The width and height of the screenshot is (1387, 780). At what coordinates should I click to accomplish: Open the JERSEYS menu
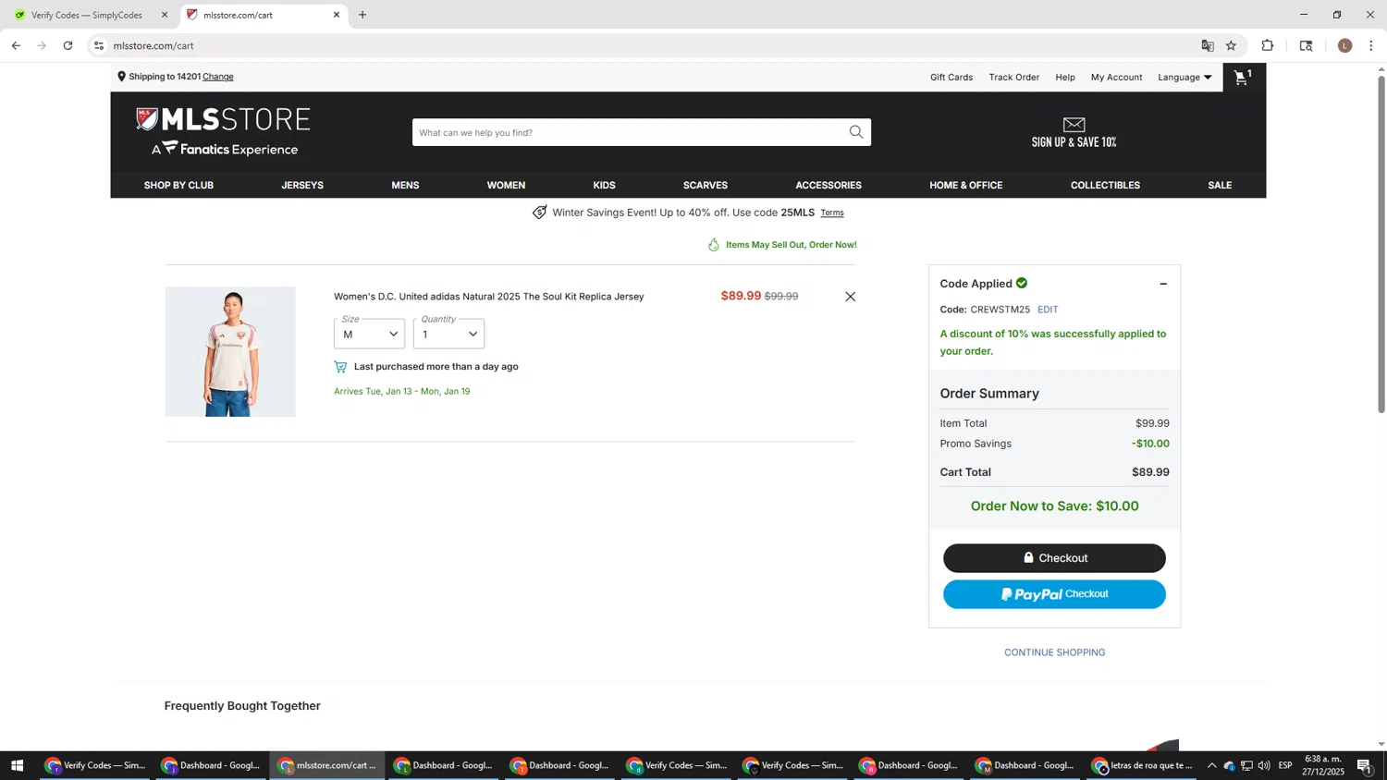pyautogui.click(x=302, y=186)
